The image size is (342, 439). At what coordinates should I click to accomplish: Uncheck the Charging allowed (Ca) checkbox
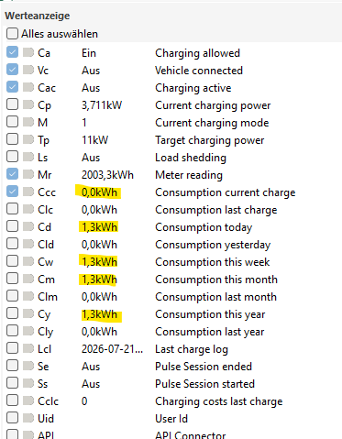click(x=12, y=52)
